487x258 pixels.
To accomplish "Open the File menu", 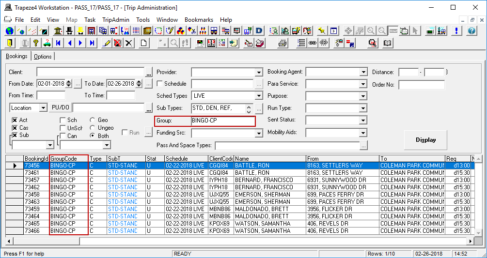I will [x=19, y=19].
